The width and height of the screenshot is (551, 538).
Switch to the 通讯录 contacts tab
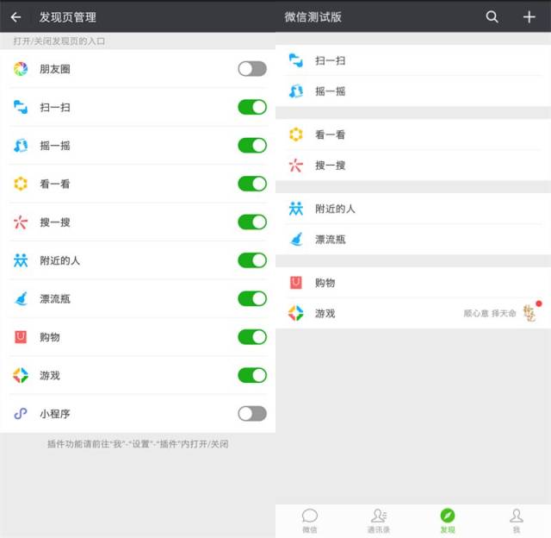click(379, 521)
